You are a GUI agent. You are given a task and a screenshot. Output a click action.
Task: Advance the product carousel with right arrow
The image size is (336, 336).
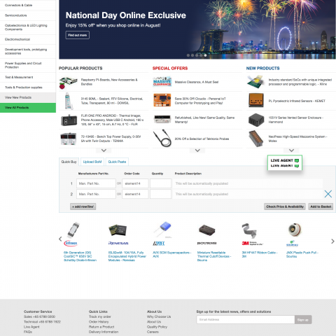click(332, 241)
